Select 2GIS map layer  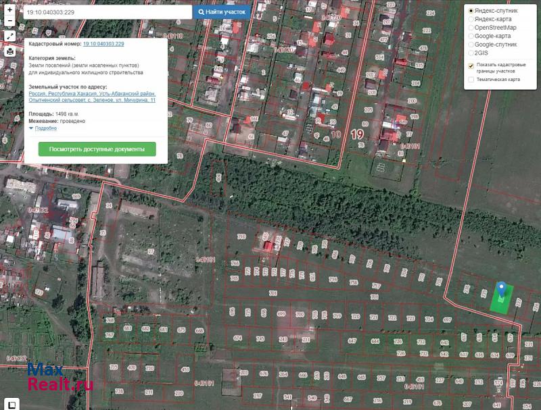[471, 53]
